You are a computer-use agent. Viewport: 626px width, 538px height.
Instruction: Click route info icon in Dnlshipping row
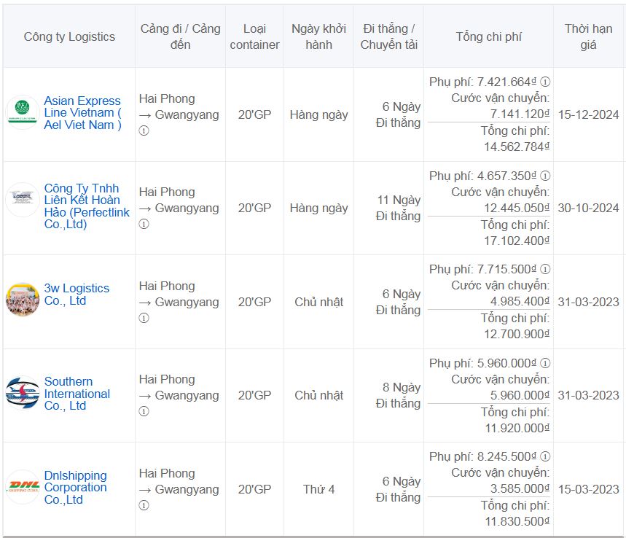[x=144, y=505]
